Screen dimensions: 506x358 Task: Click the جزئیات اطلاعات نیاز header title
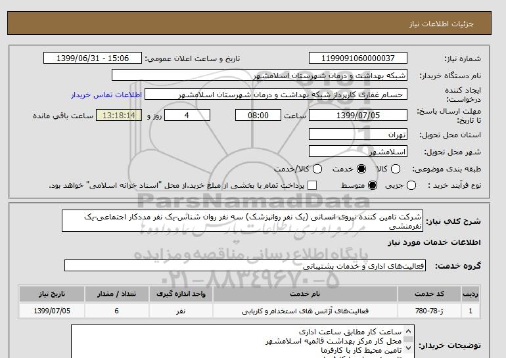(441, 24)
